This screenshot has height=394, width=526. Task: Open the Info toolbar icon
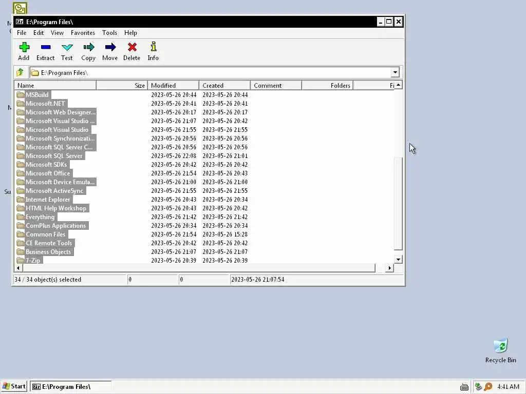153,47
